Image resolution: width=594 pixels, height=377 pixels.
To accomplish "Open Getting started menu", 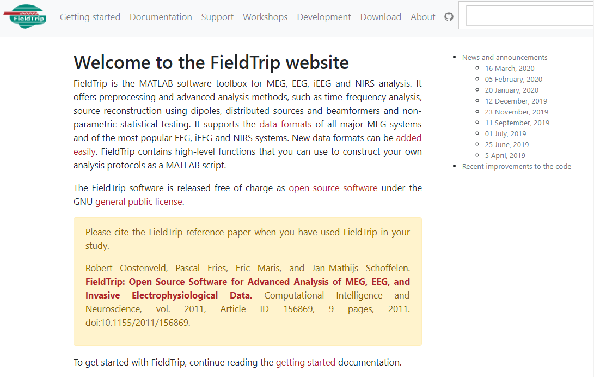I will click(x=90, y=17).
